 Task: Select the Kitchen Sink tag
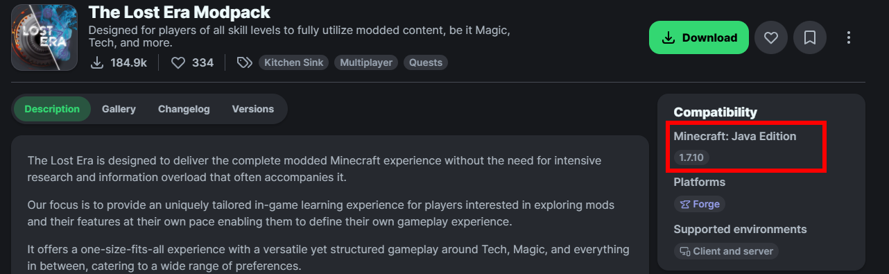pyautogui.click(x=294, y=62)
